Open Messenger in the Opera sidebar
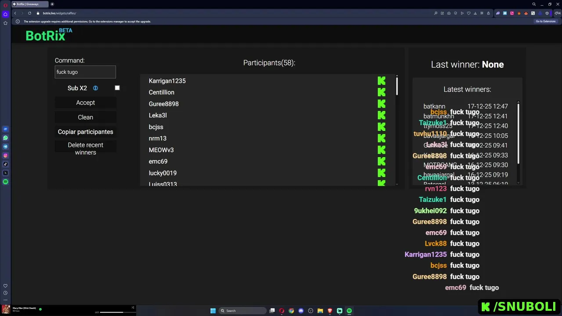This screenshot has width=562, height=316. [x=5, y=129]
